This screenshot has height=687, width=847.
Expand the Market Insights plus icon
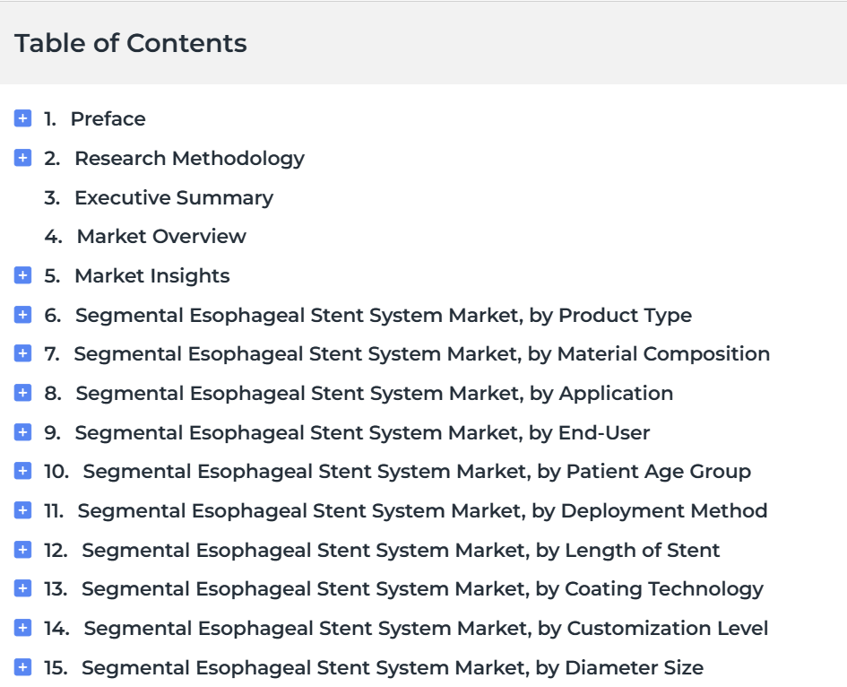pos(22,275)
